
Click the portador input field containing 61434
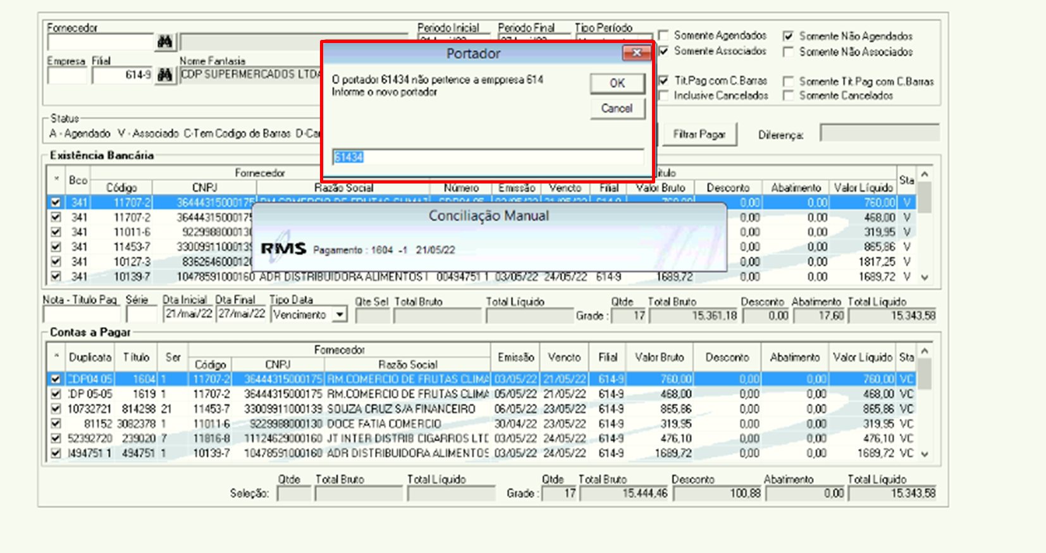[488, 157]
